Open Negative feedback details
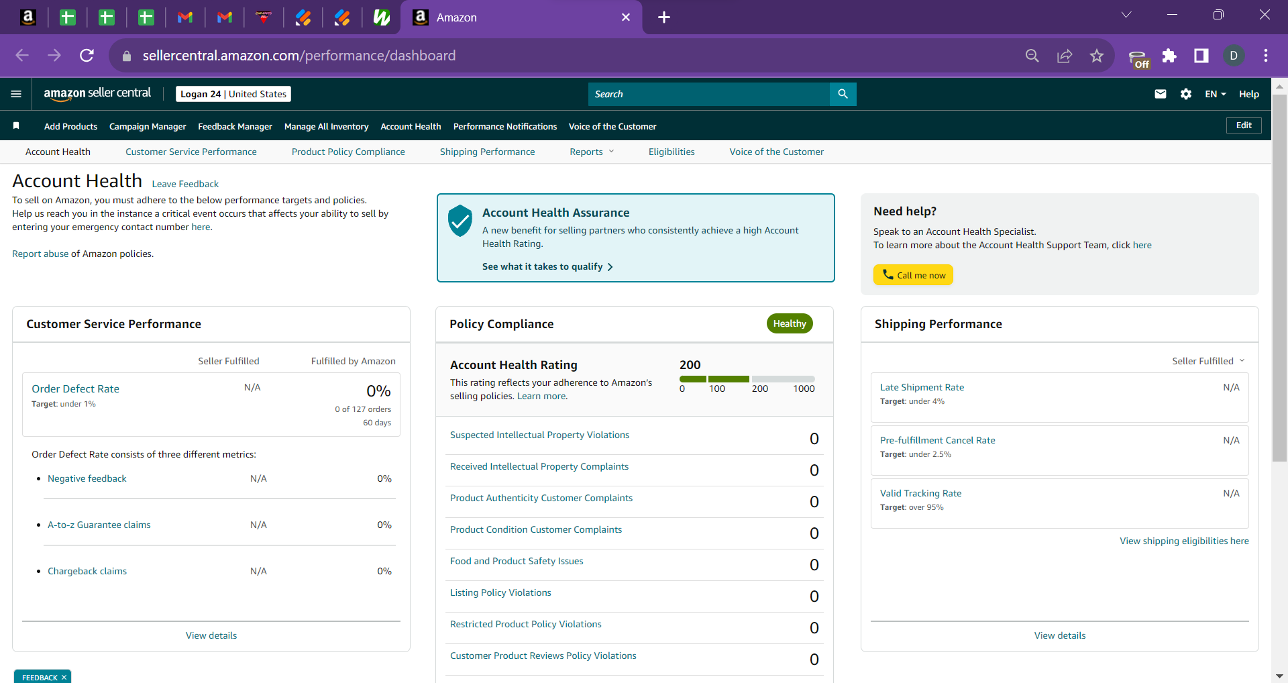Image resolution: width=1288 pixels, height=683 pixels. tap(87, 478)
